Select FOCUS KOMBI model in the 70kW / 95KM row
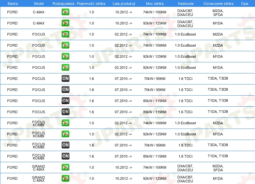 point(39,146)
